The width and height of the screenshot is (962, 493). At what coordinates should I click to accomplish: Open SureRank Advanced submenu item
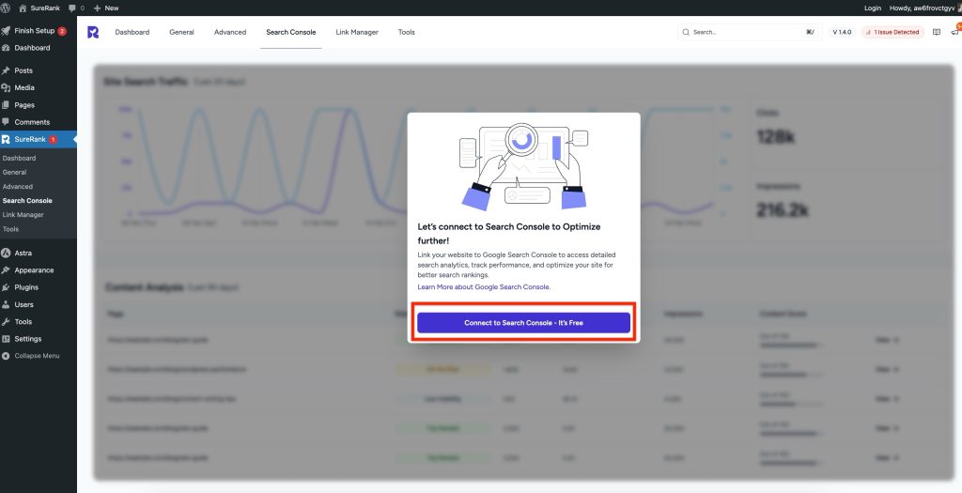tap(18, 187)
